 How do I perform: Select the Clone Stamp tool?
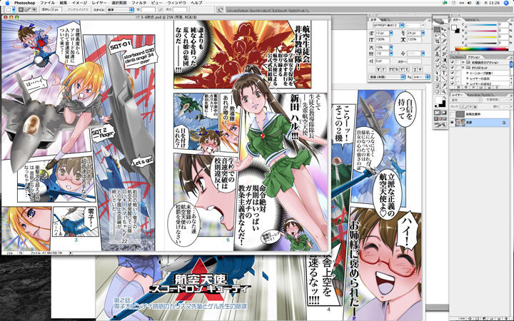tap(438, 53)
